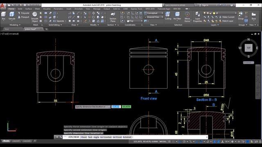Open the Conceptual visual style dropdown
The image size is (262, 147).
pyautogui.click(x=154, y=13)
